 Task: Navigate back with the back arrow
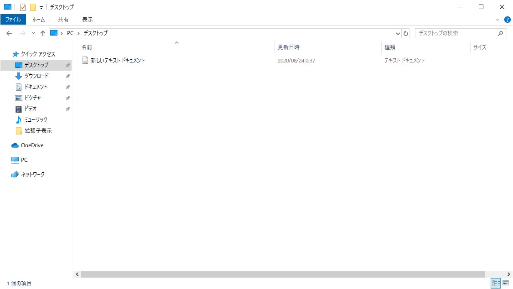9,33
